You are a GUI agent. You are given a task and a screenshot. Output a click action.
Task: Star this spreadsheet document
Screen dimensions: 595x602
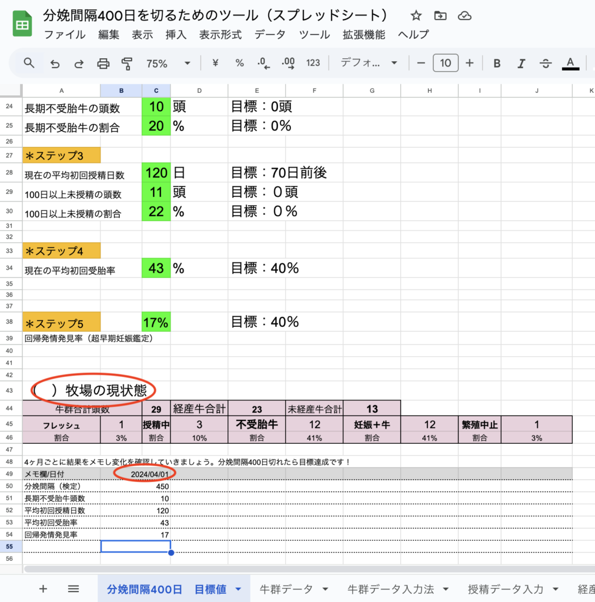416,16
